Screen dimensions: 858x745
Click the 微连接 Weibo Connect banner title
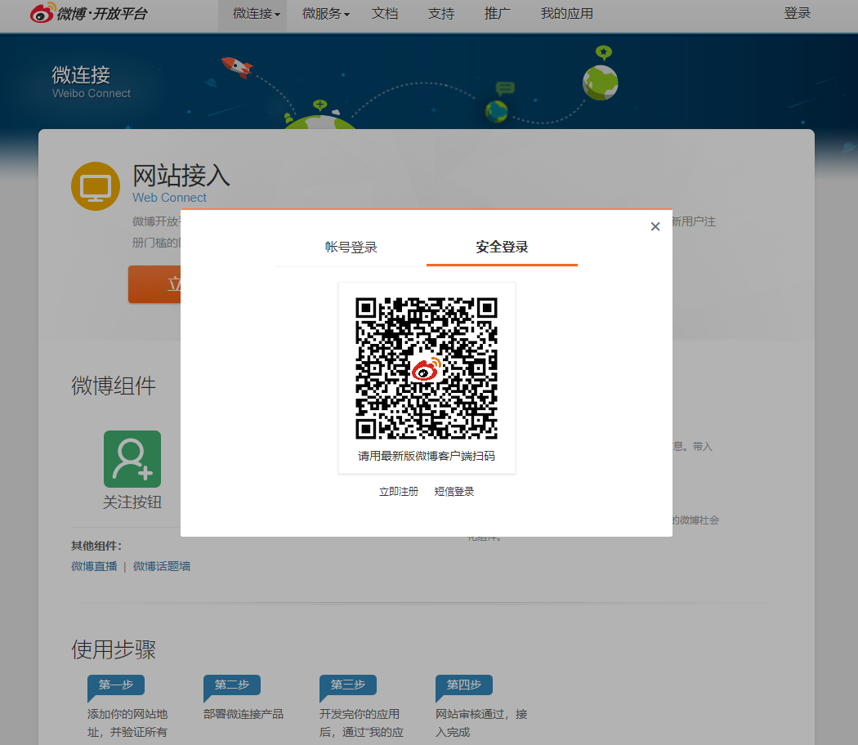(x=92, y=82)
